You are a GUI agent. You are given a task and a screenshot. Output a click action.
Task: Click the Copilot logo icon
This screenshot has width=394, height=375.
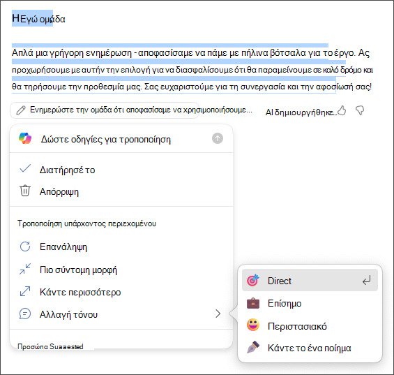pos(25,138)
